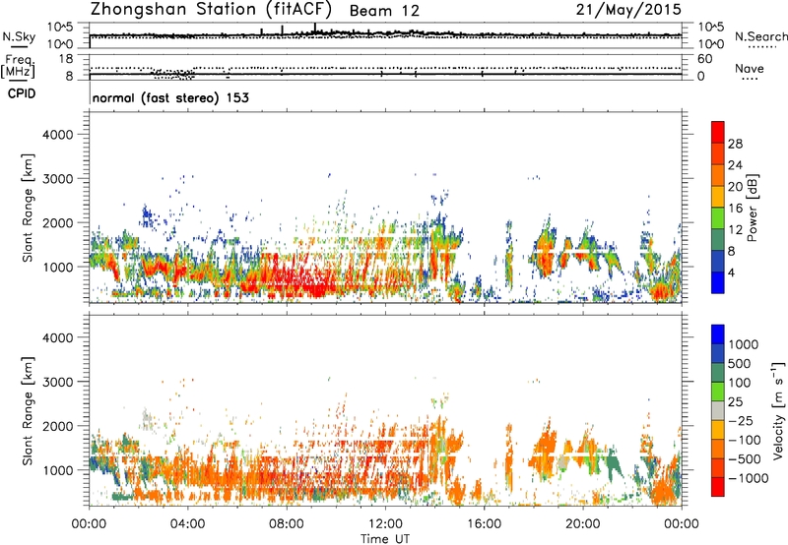Click the '12:00' time tick label
Viewport: 788px width, 545px height.
pos(385,524)
